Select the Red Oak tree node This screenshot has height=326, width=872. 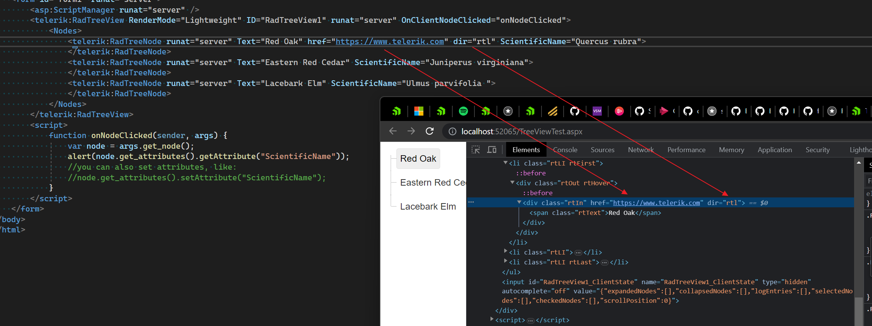click(418, 159)
